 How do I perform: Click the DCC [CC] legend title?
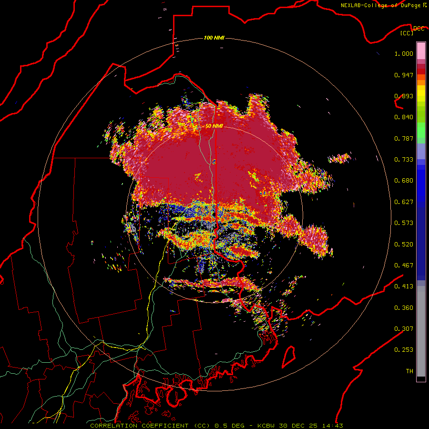(x=412, y=31)
